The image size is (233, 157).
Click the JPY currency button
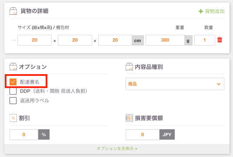pos(167,134)
